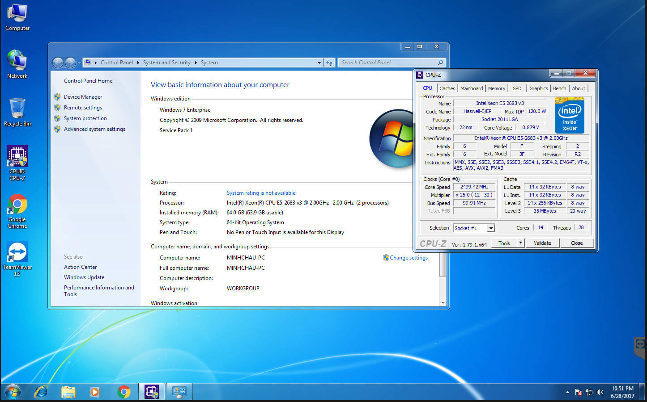Click Change settings link
Viewport: 647px width, 402px height.
(x=409, y=258)
